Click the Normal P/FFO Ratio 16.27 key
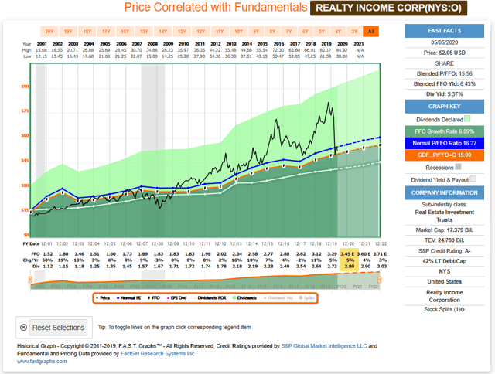The image size is (495, 374). tap(444, 143)
